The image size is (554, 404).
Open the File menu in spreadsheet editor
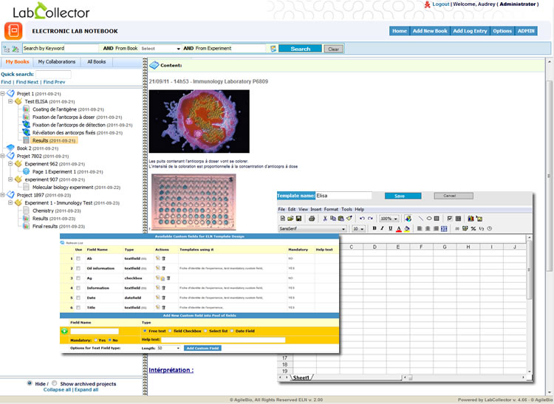pos(281,210)
